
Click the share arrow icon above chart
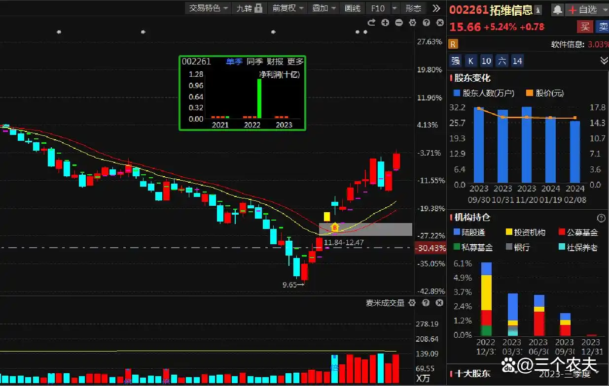point(371,23)
